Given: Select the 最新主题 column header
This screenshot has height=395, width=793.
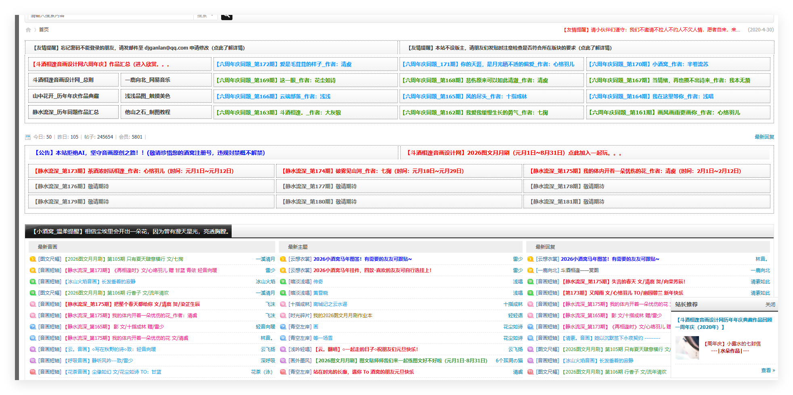Looking at the screenshot, I should tap(298, 247).
